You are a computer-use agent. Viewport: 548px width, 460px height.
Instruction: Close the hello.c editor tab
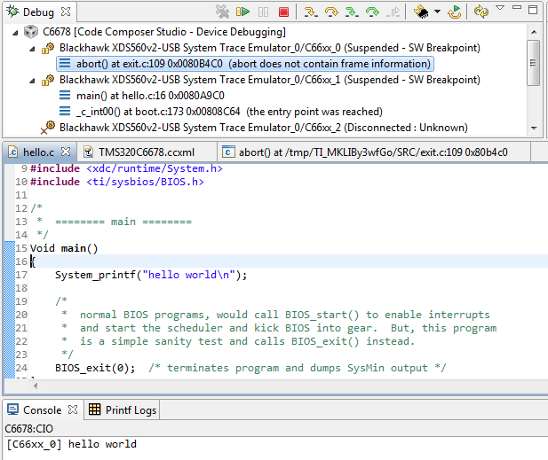[66, 152]
